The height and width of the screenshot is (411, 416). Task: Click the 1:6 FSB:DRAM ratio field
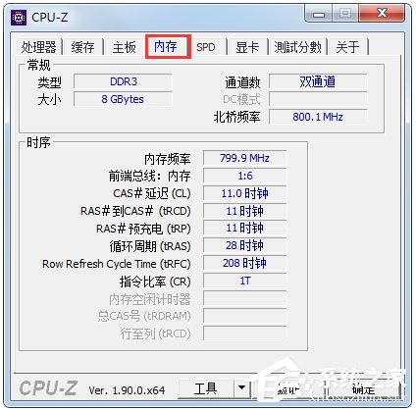(245, 176)
